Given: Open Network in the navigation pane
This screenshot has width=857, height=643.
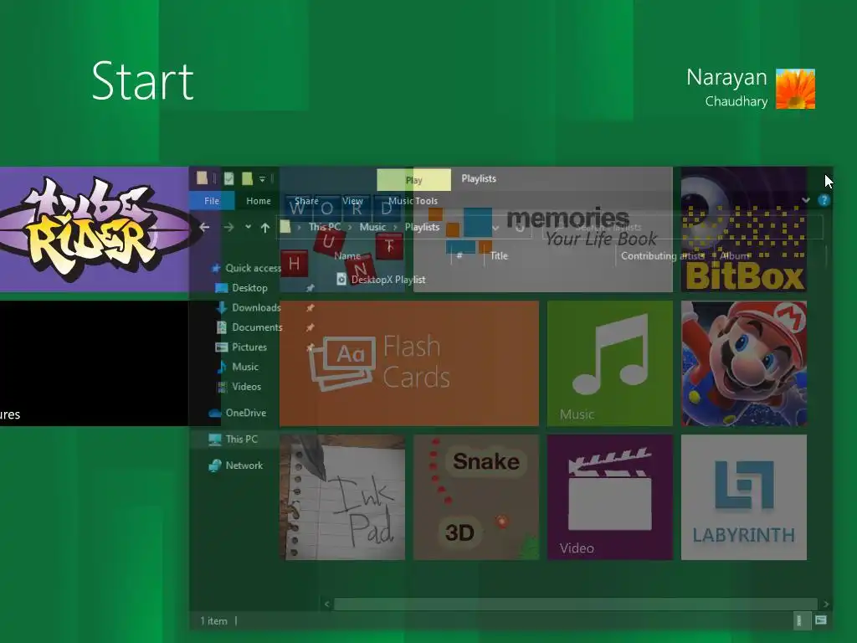Looking at the screenshot, I should tap(244, 466).
